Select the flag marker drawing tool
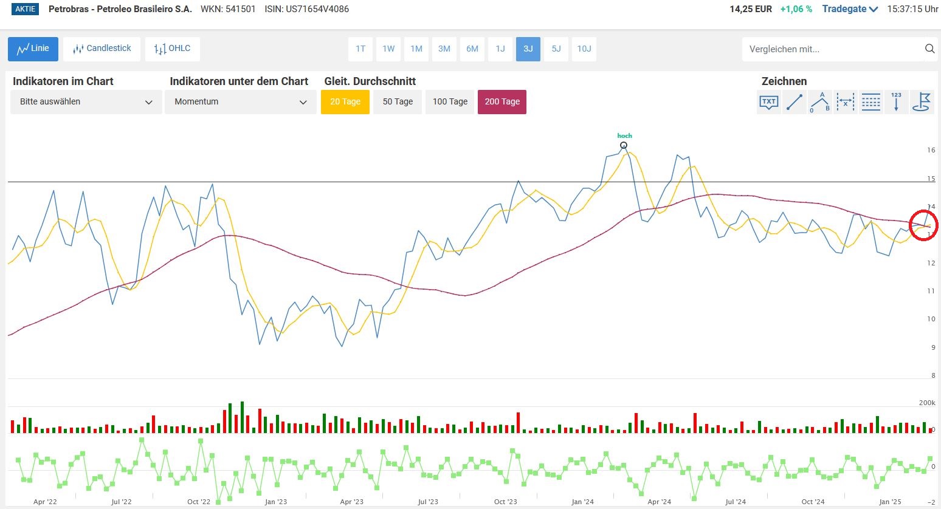The width and height of the screenshot is (941, 509). click(922, 102)
